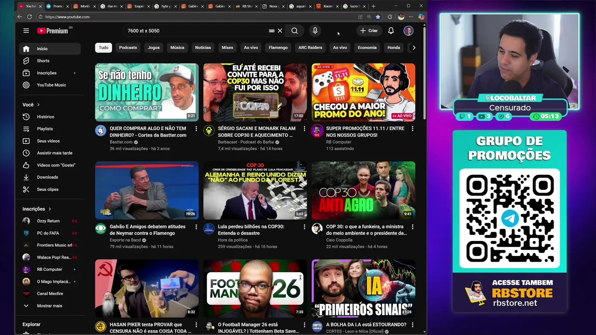This screenshot has height=335, width=596.
Task: Open Histórico in the sidebar
Action: [x=50, y=116]
